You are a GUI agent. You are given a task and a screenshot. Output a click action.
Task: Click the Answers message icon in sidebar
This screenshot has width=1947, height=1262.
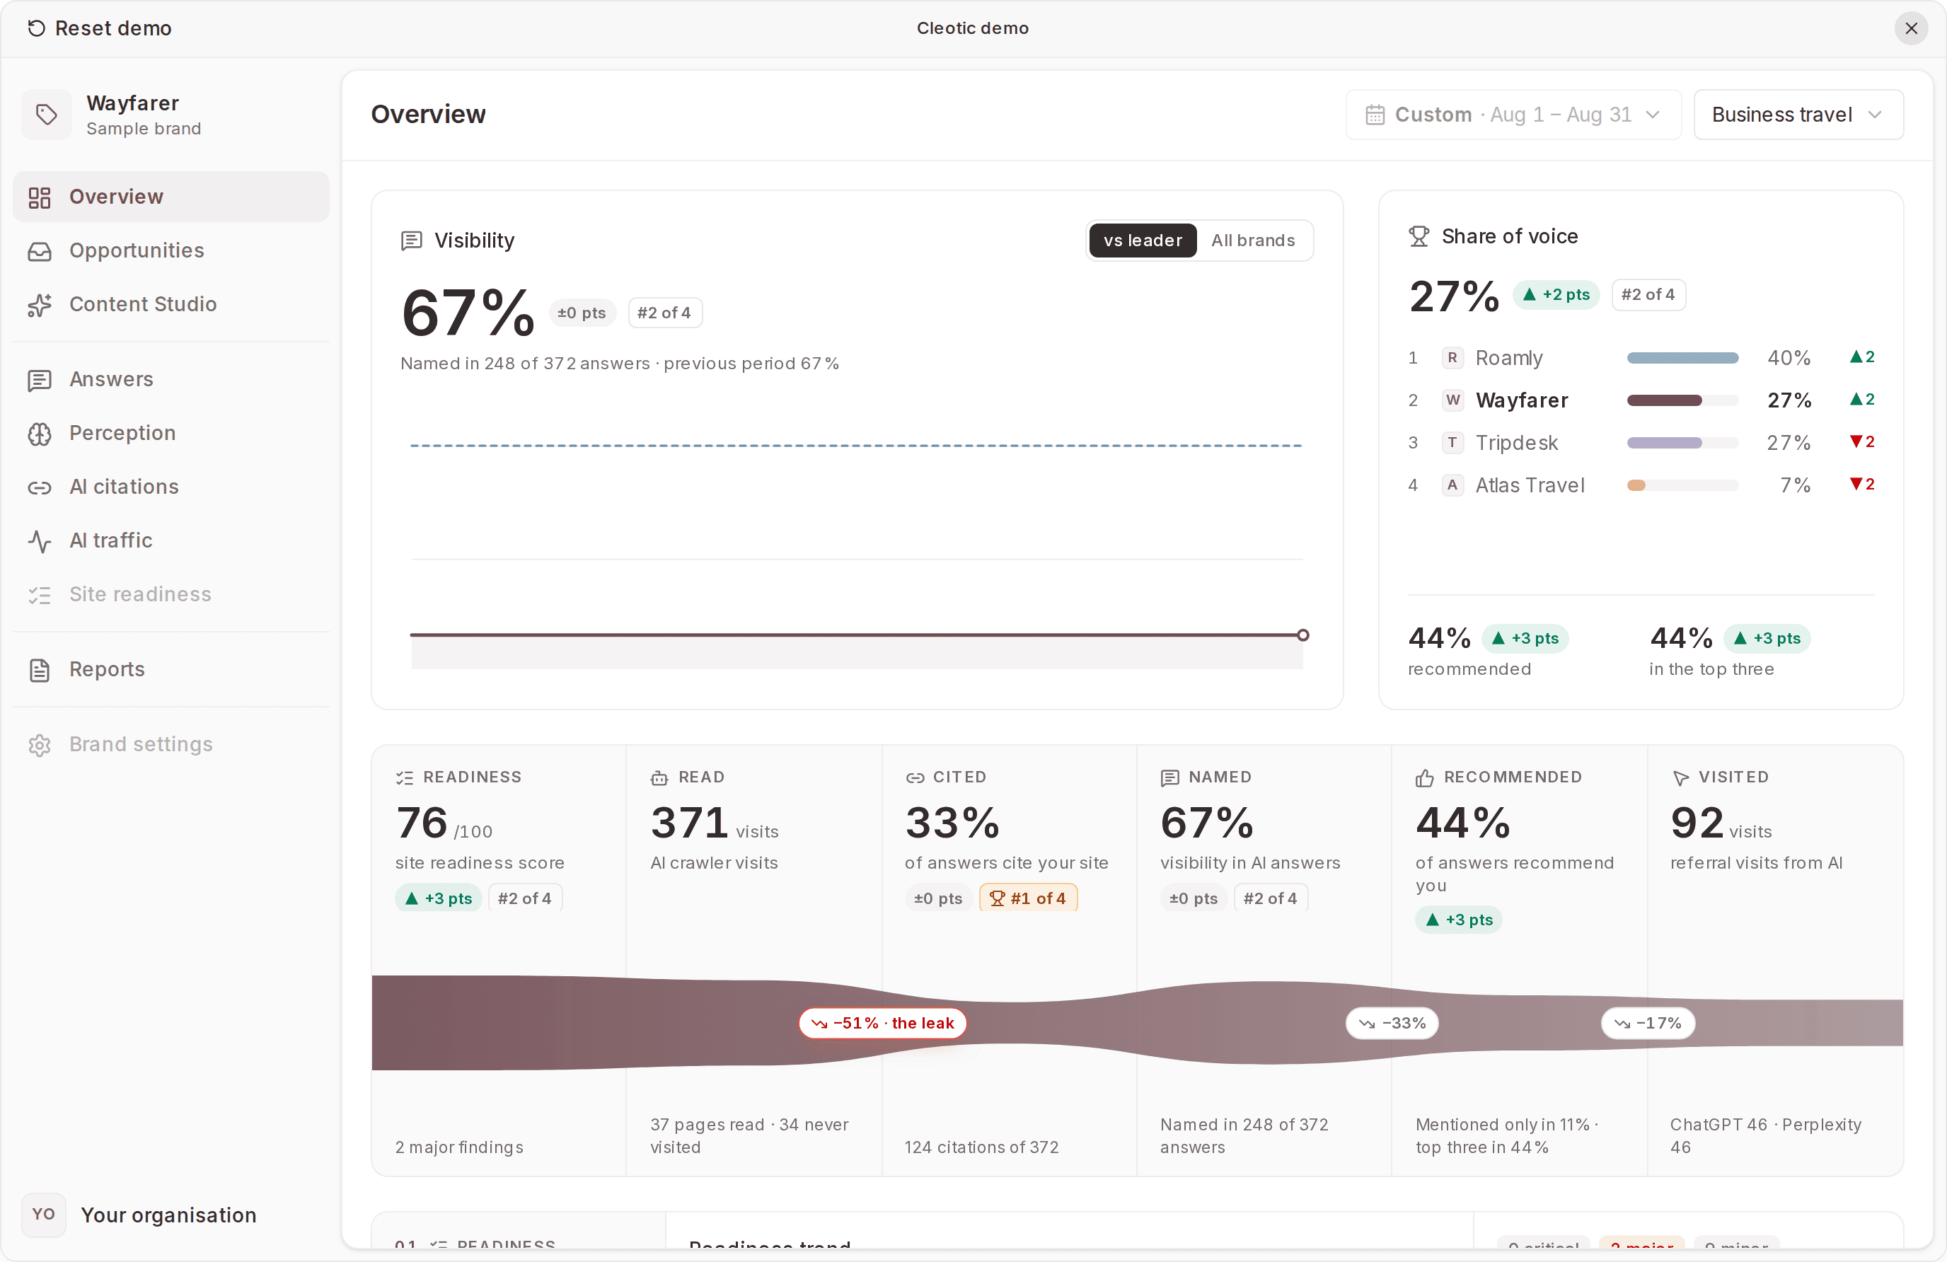(40, 381)
